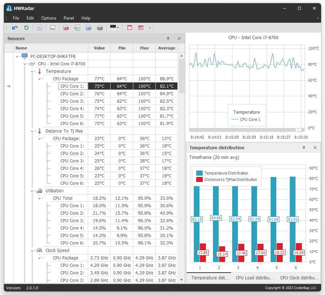
Task: Collapse the Distance To Tj Max group
Action: pos(32,131)
